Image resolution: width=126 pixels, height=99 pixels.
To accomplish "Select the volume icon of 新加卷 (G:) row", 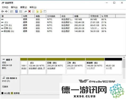I will click(x=2, y=31).
